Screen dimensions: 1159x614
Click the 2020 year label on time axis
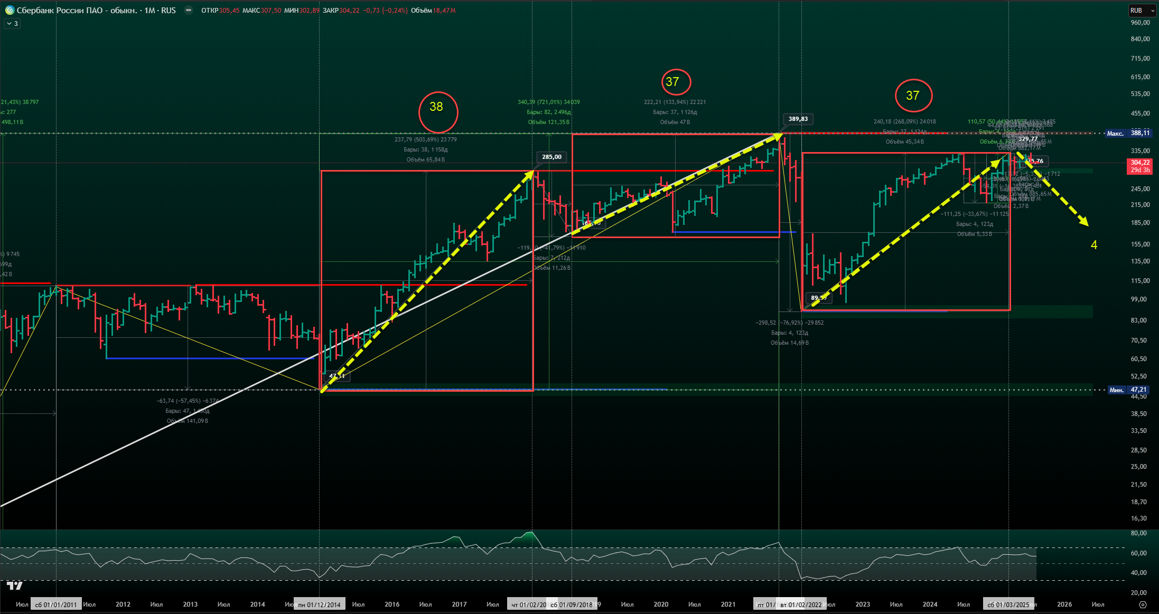pos(661,604)
